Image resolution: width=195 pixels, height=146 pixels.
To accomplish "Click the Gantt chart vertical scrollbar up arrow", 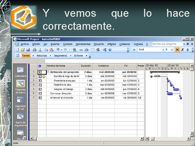I will pos(192,65).
